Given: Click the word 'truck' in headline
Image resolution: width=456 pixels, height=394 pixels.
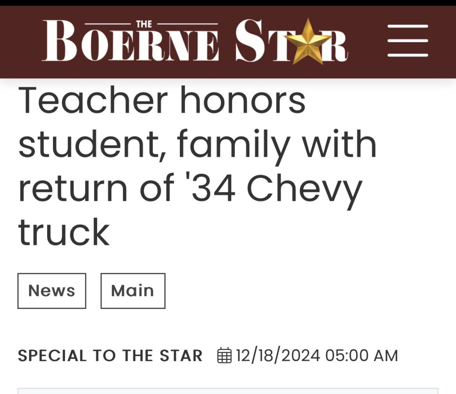Looking at the screenshot, I should pyautogui.click(x=64, y=232).
